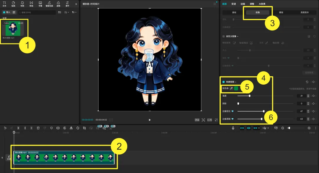Image resolution: width=319 pixels, height=173 pixels.
Task: Click the green sampled color swatch
Action: point(236,88)
